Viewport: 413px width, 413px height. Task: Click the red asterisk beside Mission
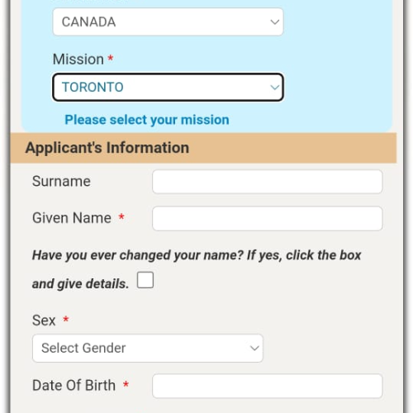pyautogui.click(x=111, y=58)
